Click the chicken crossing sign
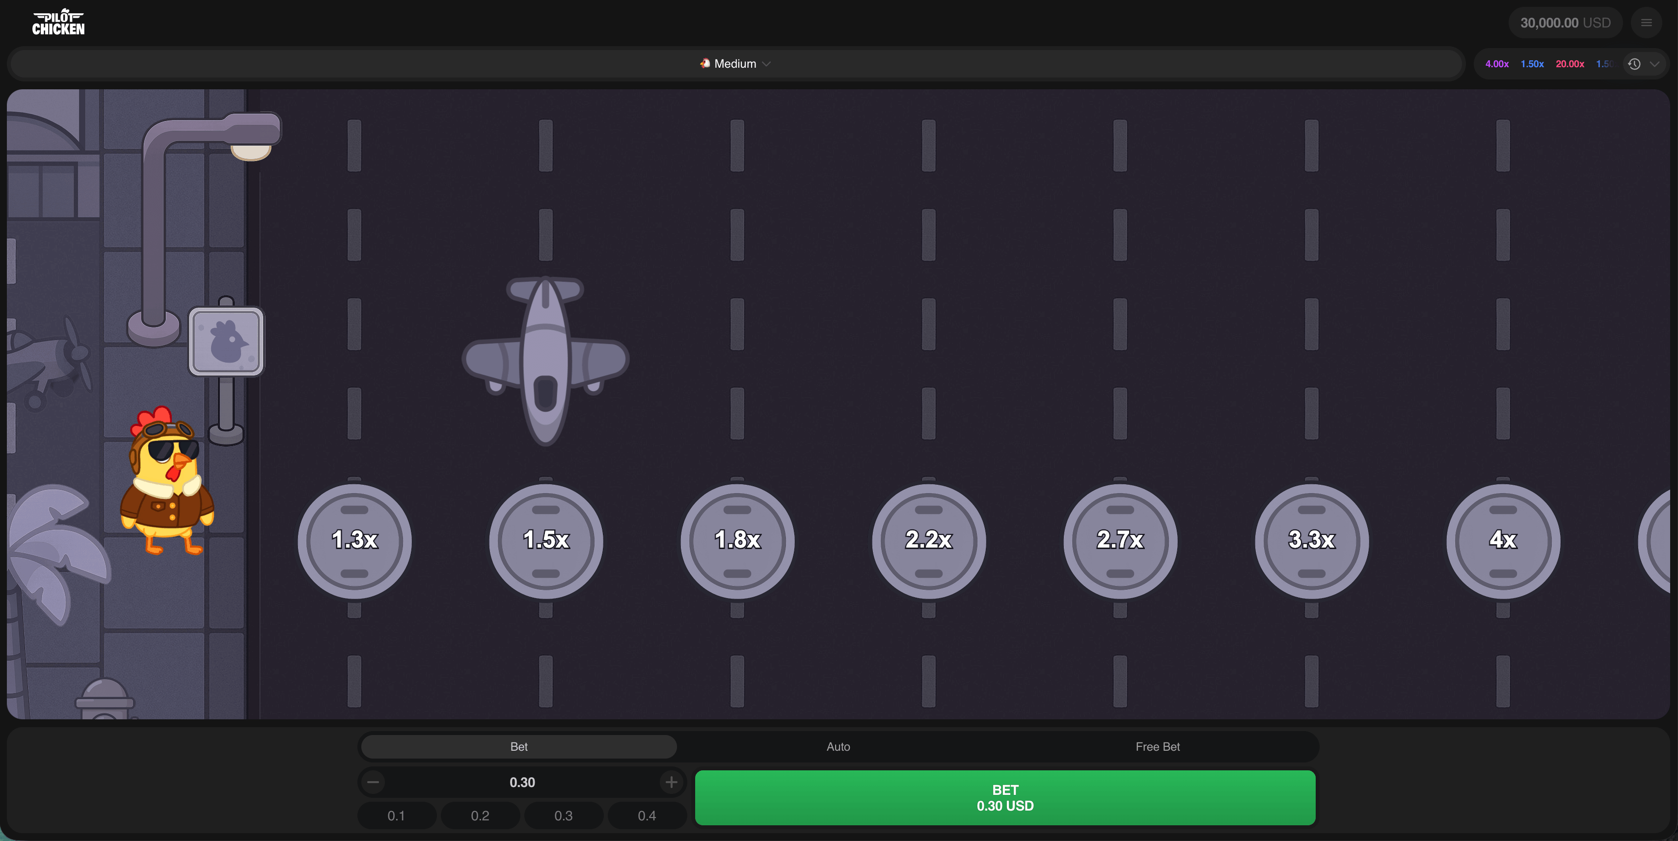The height and width of the screenshot is (841, 1678). [x=226, y=341]
